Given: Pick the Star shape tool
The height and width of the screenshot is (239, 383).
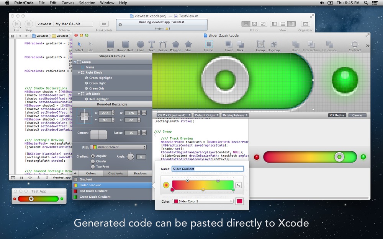Looking at the screenshot, I should [x=188, y=46].
